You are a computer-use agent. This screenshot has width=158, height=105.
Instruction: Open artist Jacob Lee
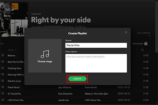click(63, 100)
